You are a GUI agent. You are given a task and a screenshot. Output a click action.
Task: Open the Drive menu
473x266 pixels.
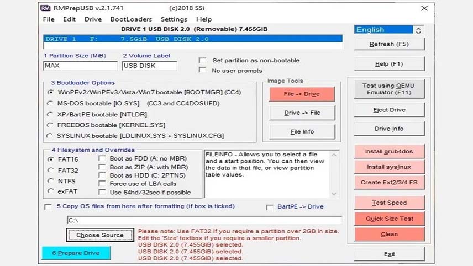93,19
